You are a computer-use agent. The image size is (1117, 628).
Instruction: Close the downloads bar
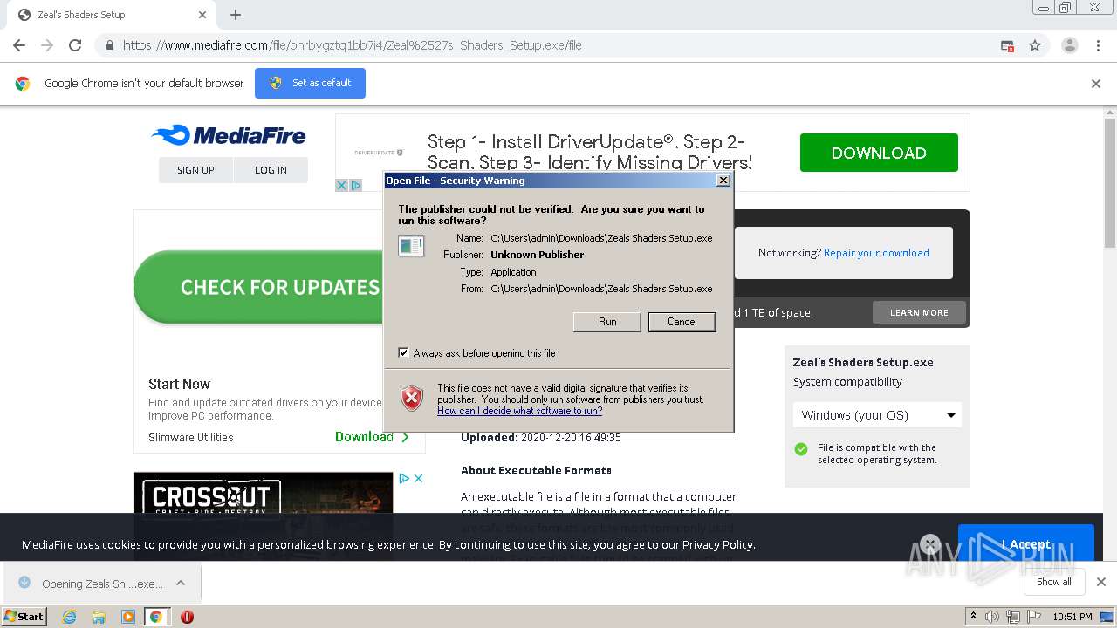coord(1100,582)
